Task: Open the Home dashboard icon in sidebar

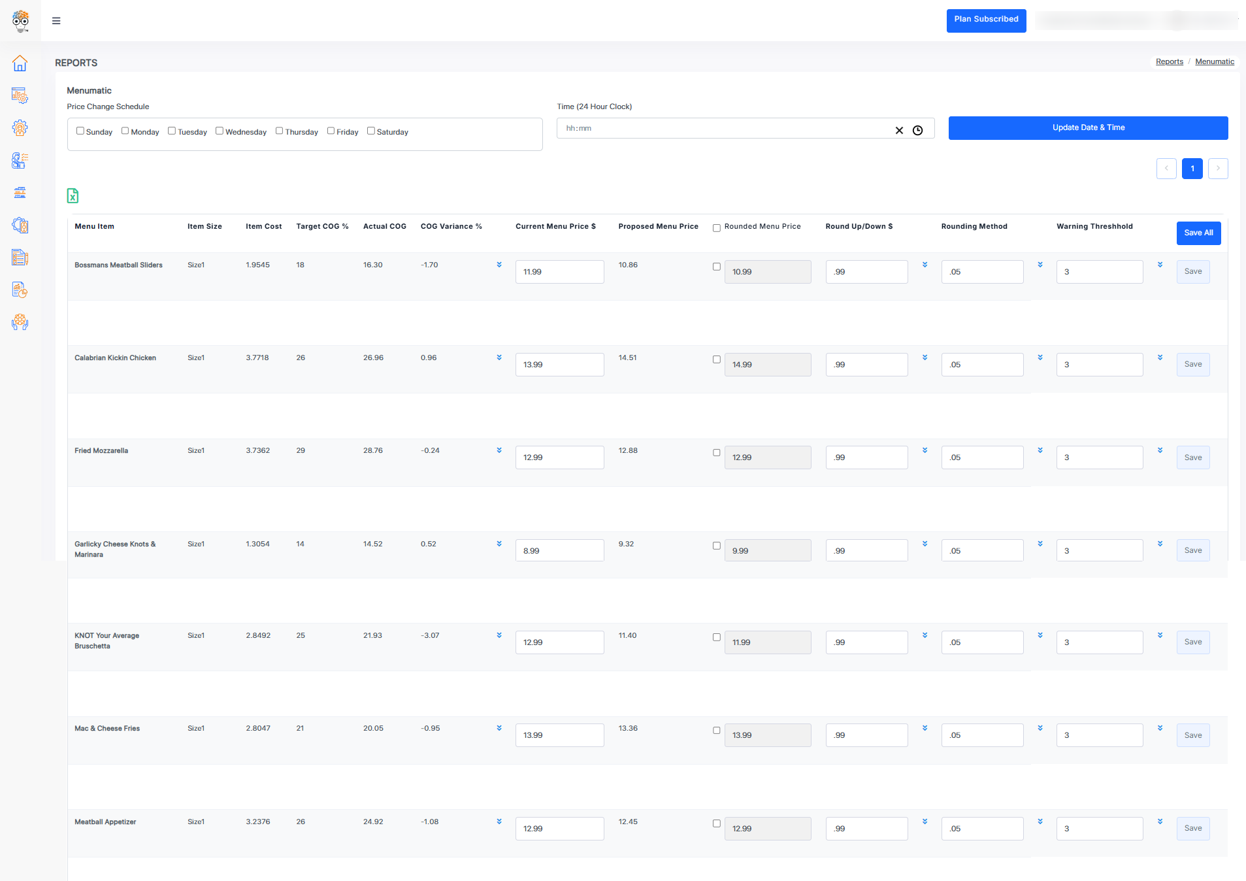Action: click(20, 63)
